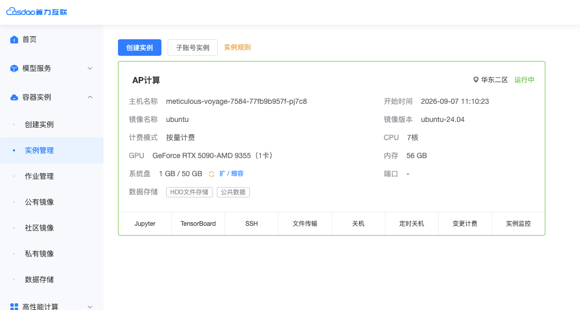Go to 公有镜像 in the sidebar

pos(39,202)
